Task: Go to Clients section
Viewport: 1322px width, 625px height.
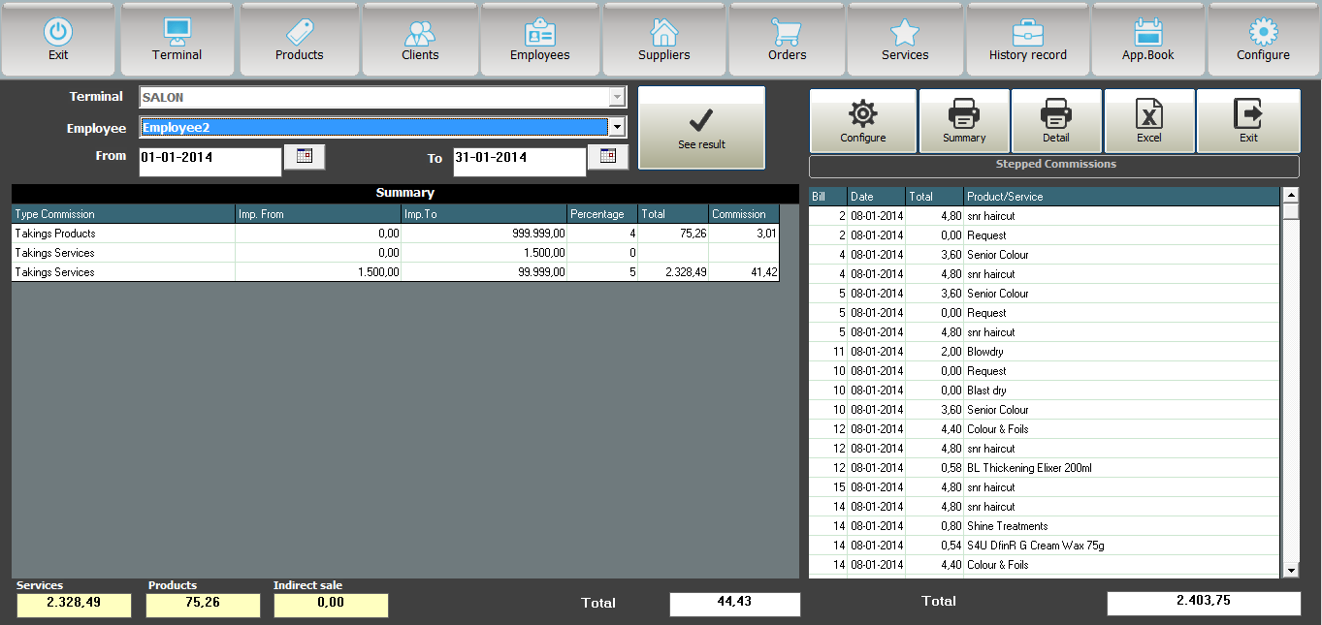Action: tap(420, 39)
